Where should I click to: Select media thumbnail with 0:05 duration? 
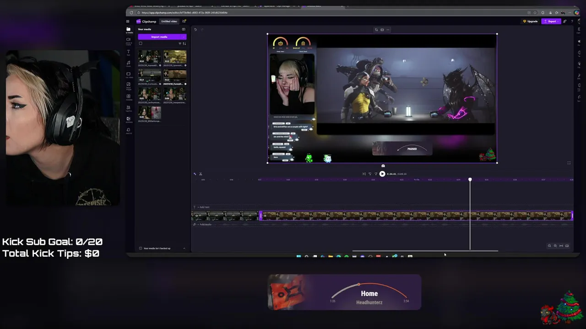pos(150,95)
